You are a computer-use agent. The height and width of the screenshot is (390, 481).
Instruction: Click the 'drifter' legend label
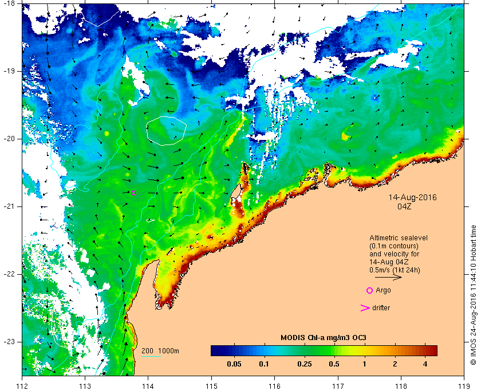click(x=381, y=308)
